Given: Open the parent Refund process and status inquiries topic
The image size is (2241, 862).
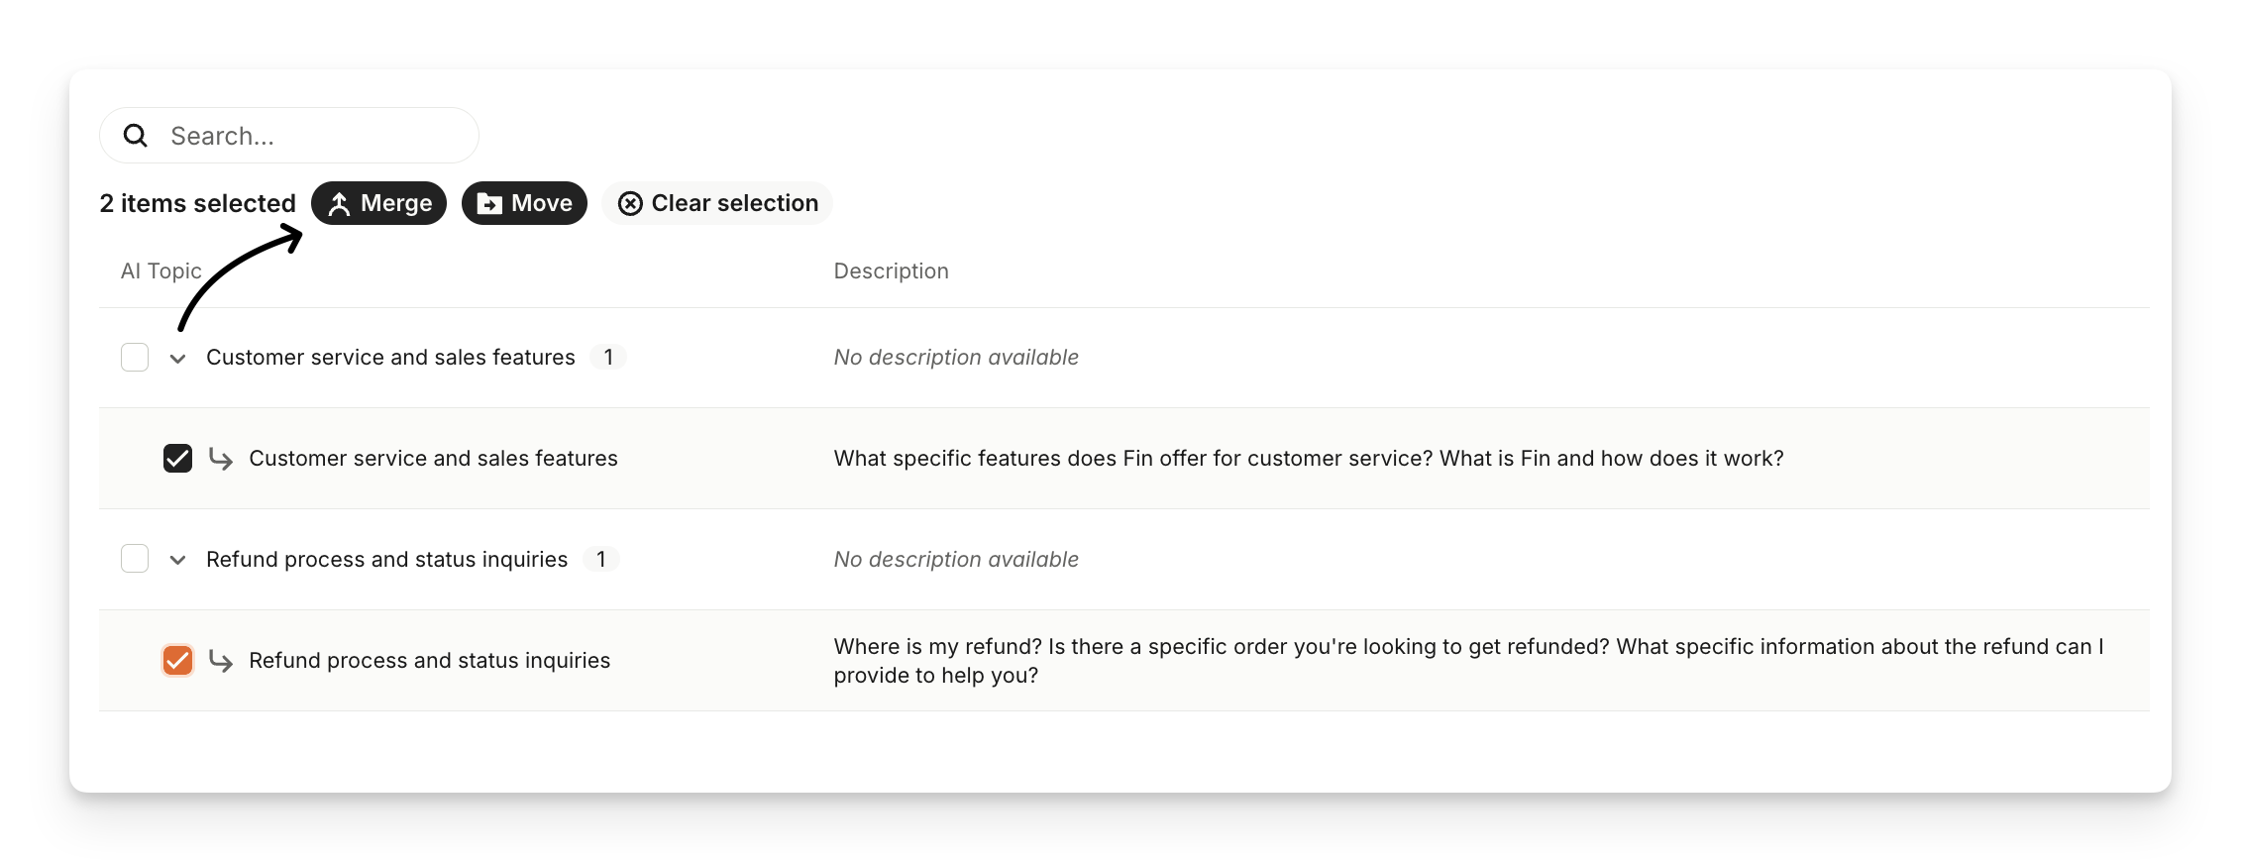Looking at the screenshot, I should tap(386, 559).
